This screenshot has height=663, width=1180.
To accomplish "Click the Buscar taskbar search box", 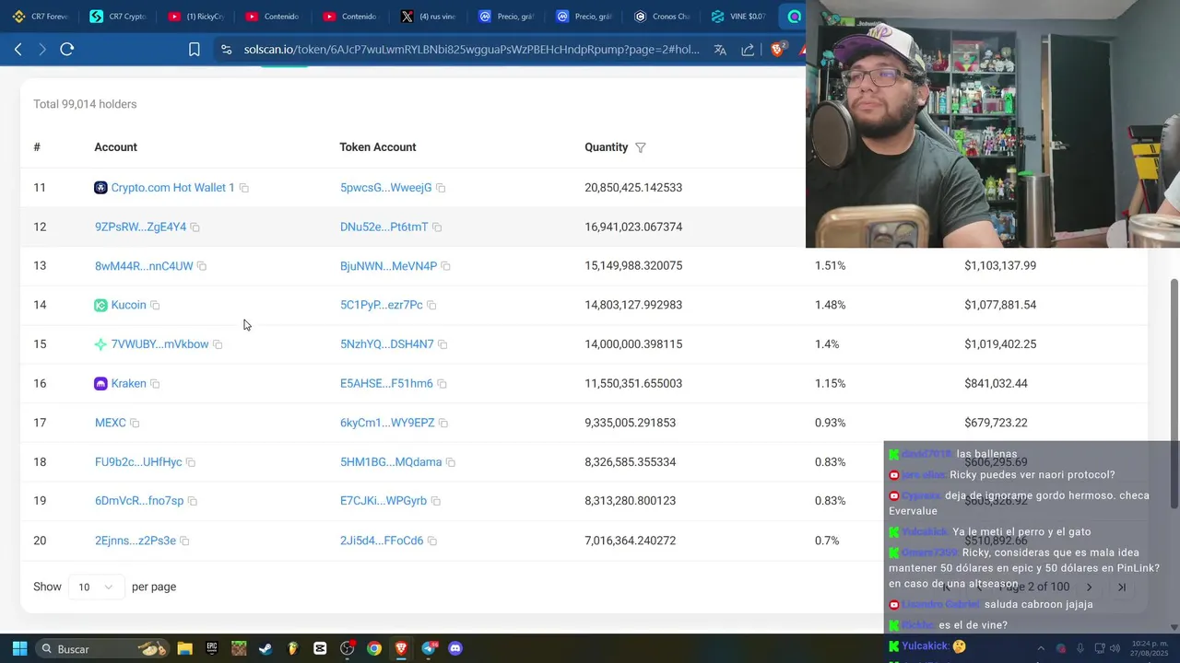I will [x=103, y=648].
